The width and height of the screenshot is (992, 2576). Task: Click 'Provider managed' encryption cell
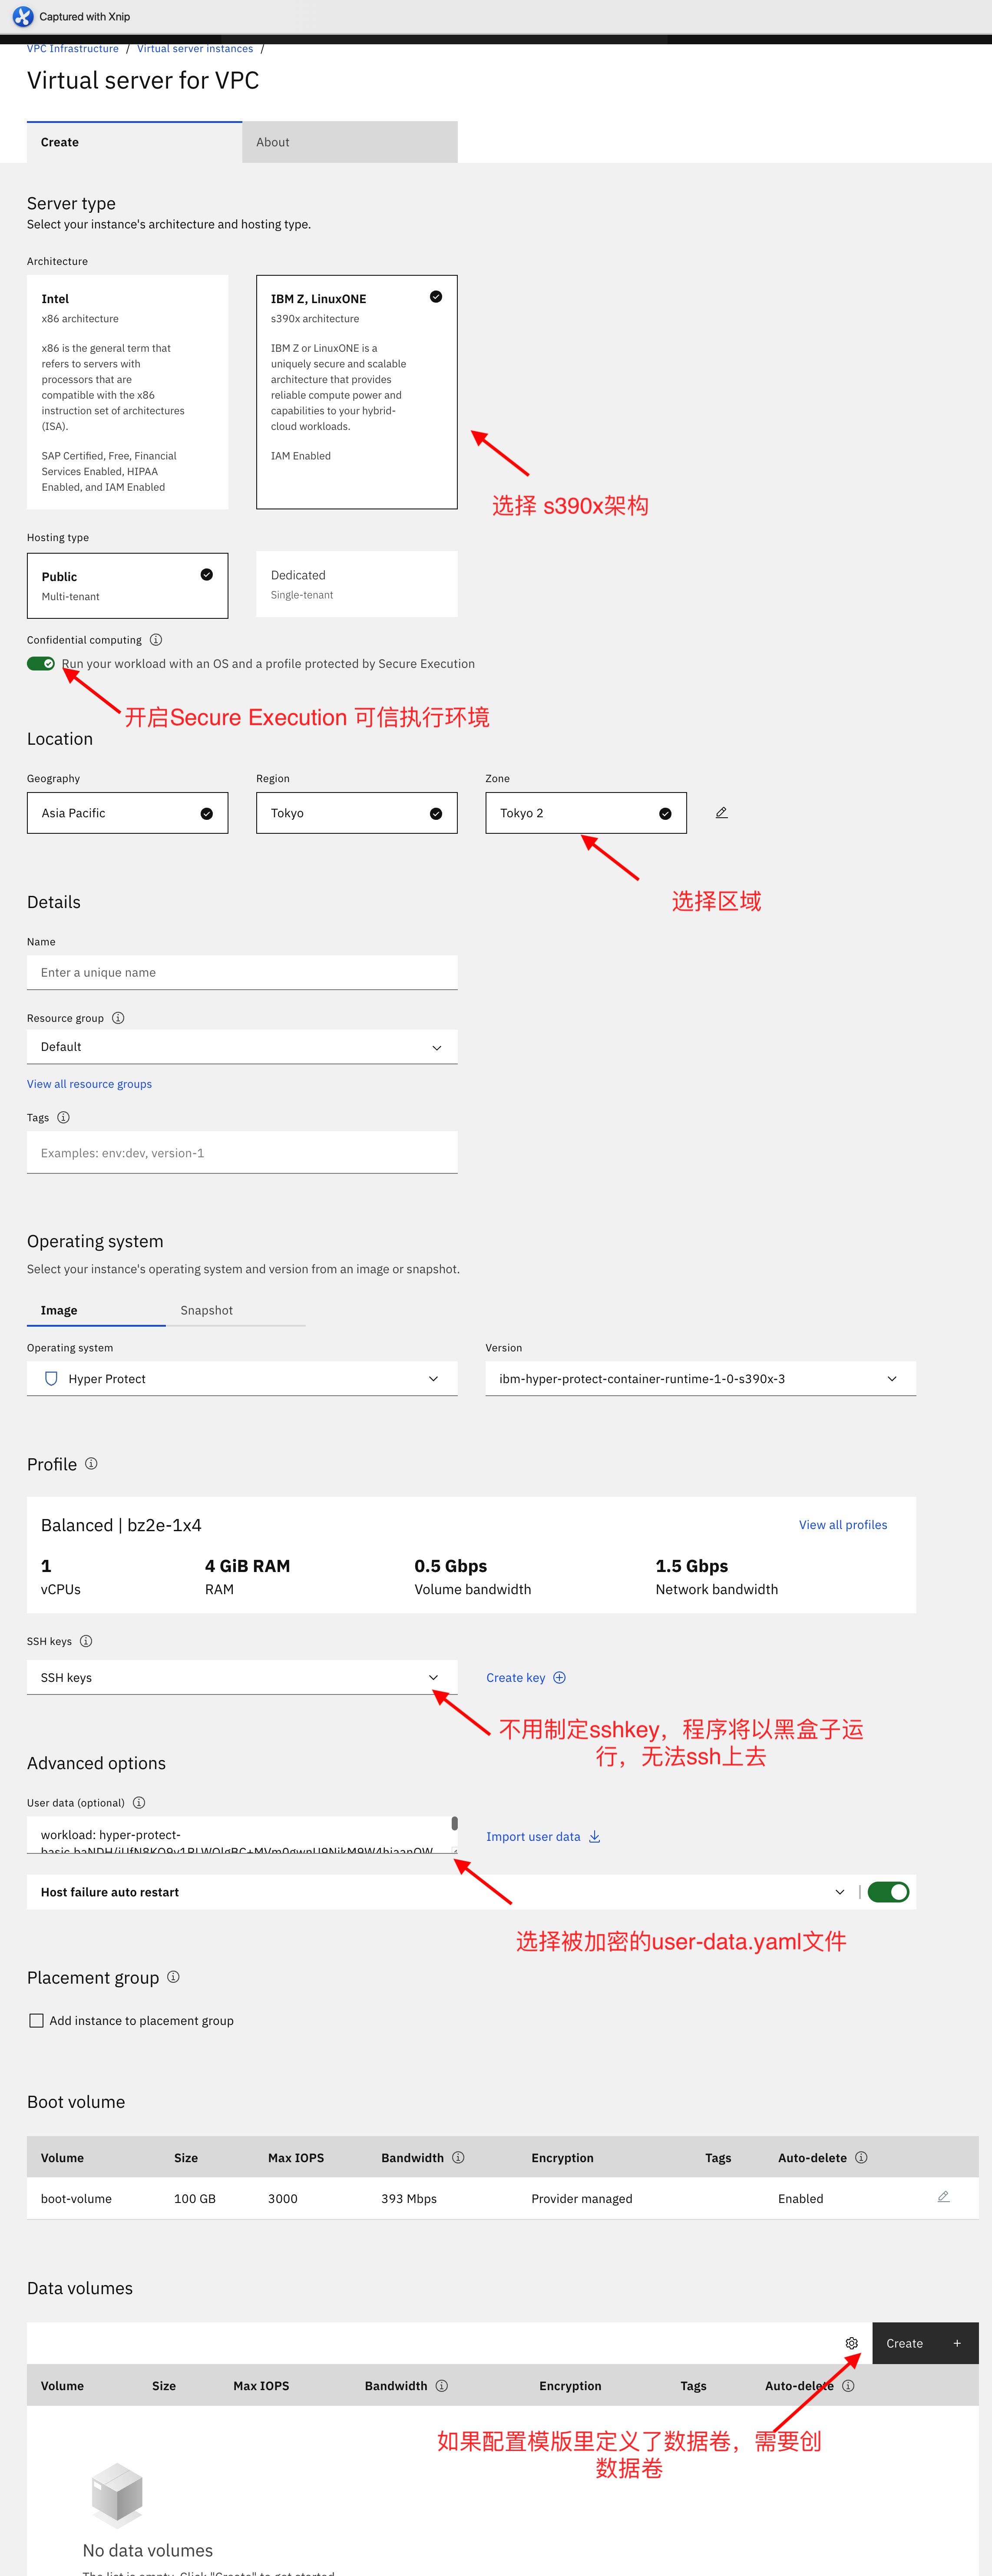coord(582,2199)
